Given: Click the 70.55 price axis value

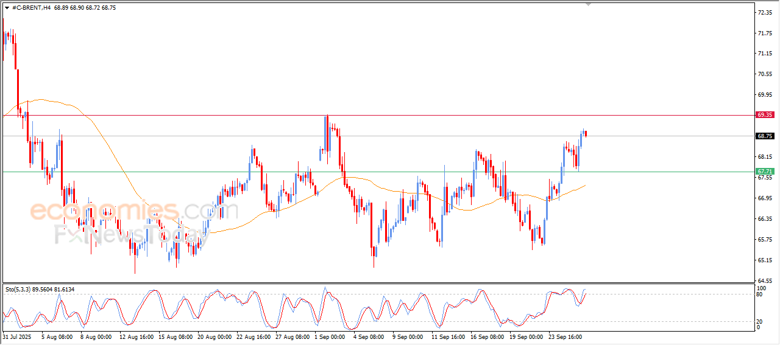Looking at the screenshot, I should [x=764, y=74].
